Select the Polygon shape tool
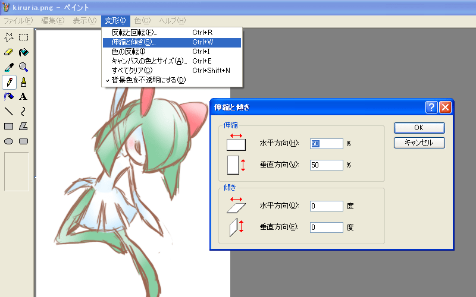This screenshot has height=297, width=476. (24, 127)
